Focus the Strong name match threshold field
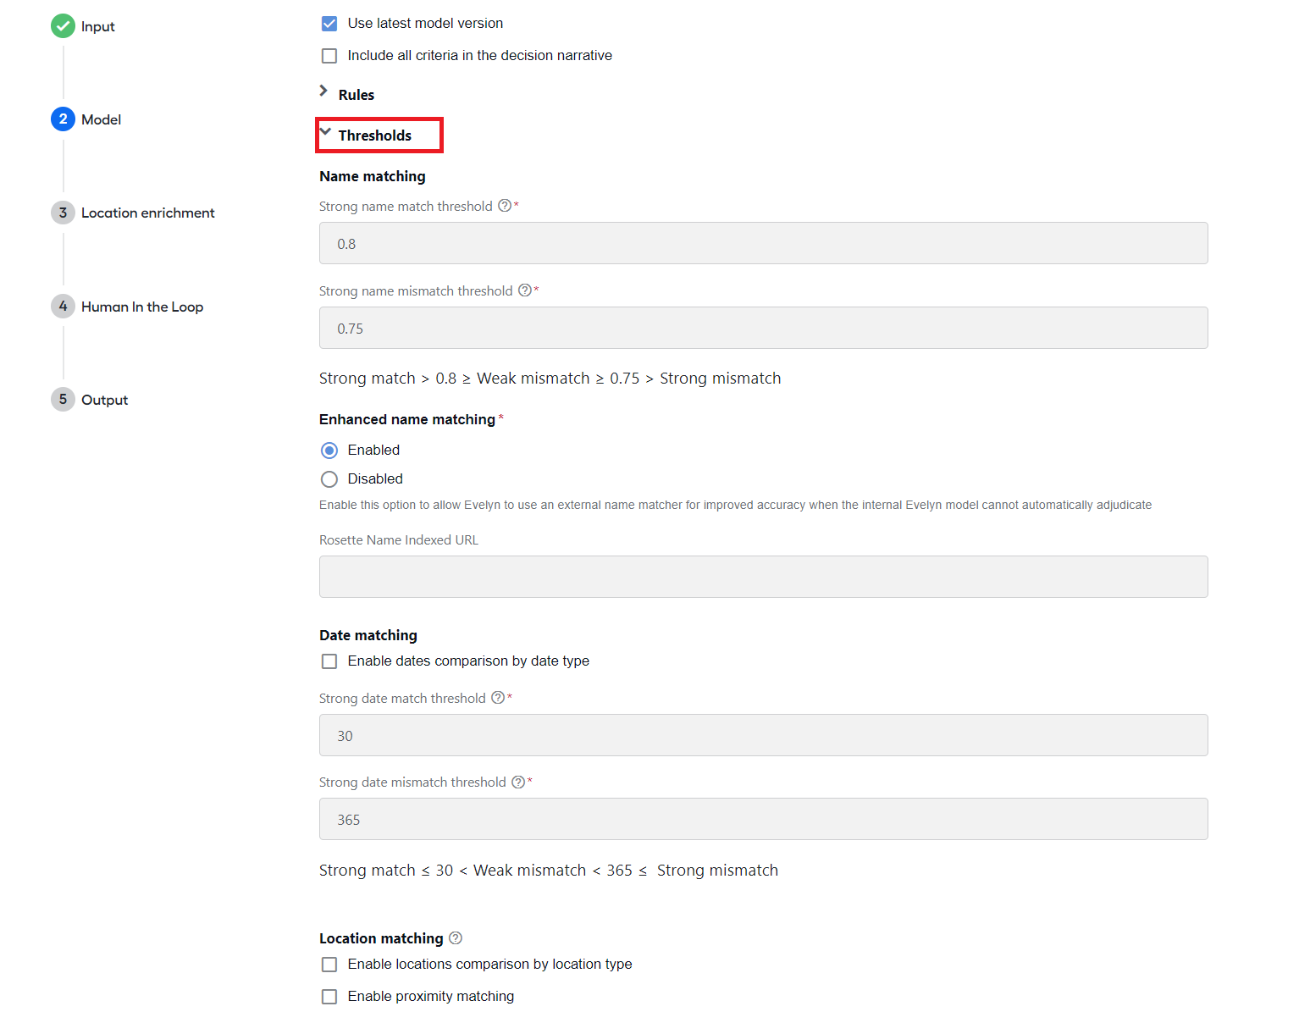Image resolution: width=1299 pixels, height=1023 pixels. coord(763,243)
